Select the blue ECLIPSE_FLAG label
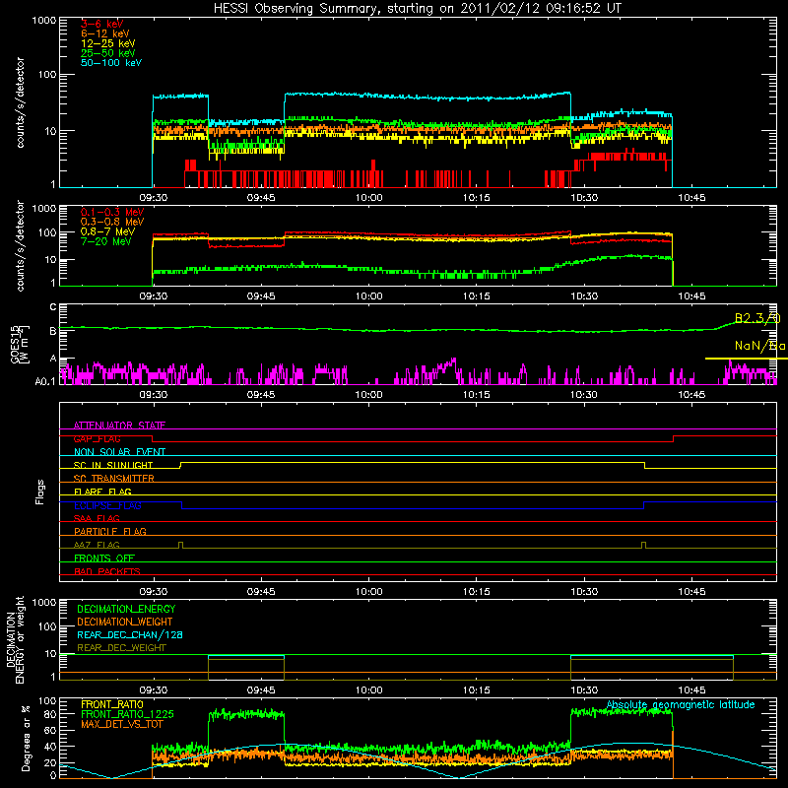788x788 pixels. coord(107,505)
